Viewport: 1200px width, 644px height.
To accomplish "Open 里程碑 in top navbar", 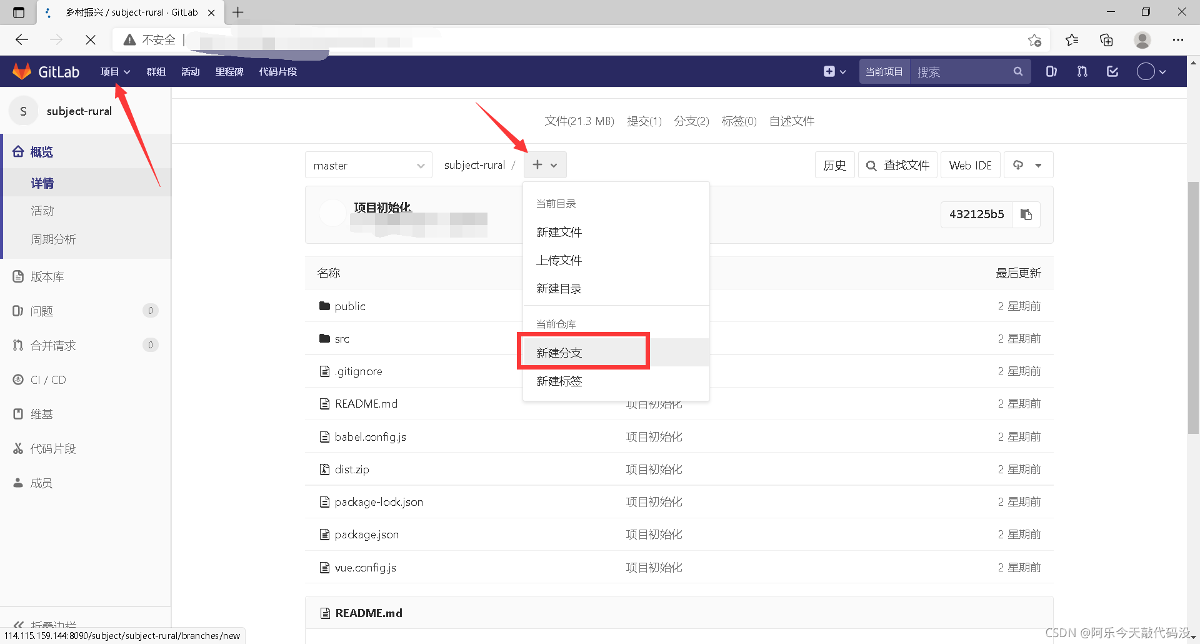I will coord(229,71).
